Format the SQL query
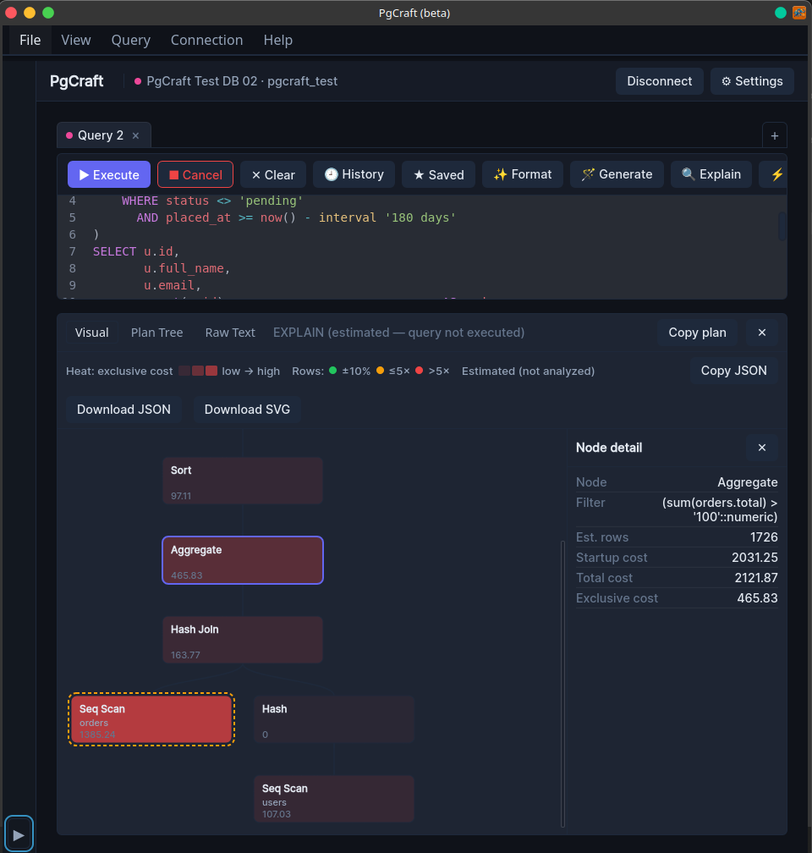Image resolution: width=812 pixels, height=853 pixels. click(523, 174)
